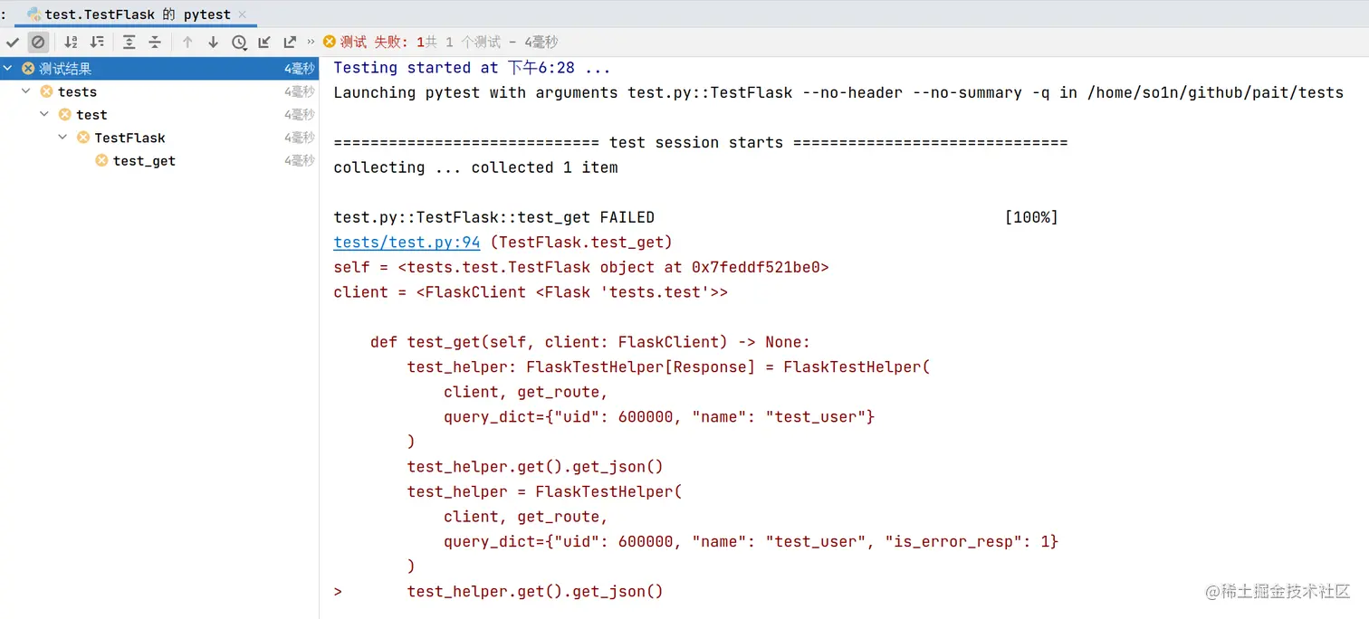The height and width of the screenshot is (619, 1369).
Task: Sort test results alphabetically
Action: pos(72,42)
